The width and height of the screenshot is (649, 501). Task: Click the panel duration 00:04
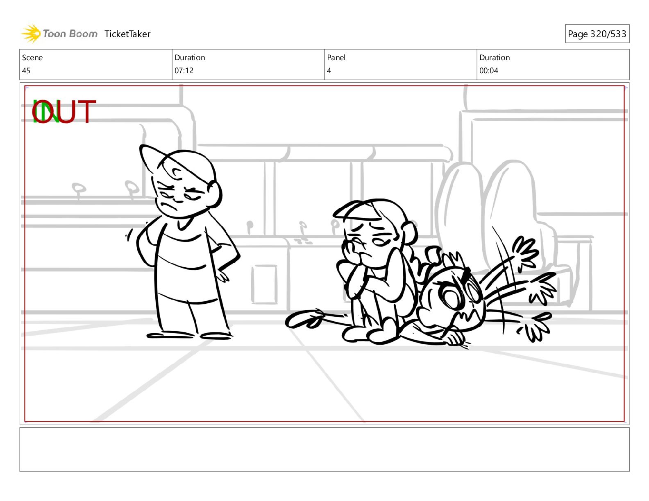click(489, 70)
